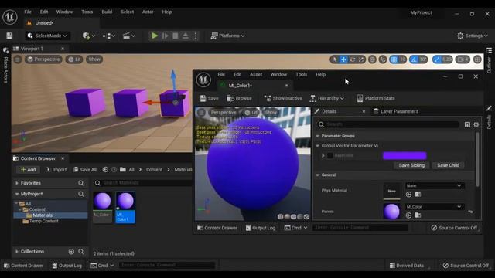Screen dimensions: 495x278
Task: Use selected asset icon for Phys Material
Action: 408,194
